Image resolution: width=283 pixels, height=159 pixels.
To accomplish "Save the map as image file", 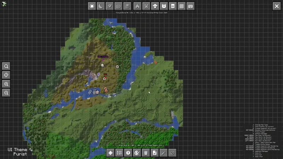I will [155, 153].
